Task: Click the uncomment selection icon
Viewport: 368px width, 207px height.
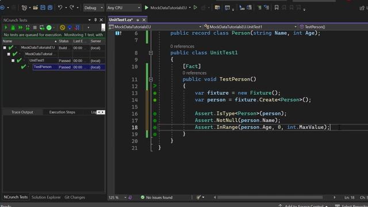Action: [x=266, y=7]
